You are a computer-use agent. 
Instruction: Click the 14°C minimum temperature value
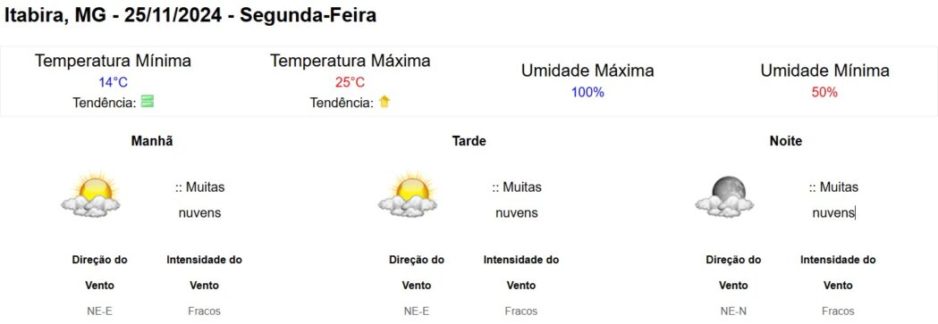pyautogui.click(x=113, y=82)
